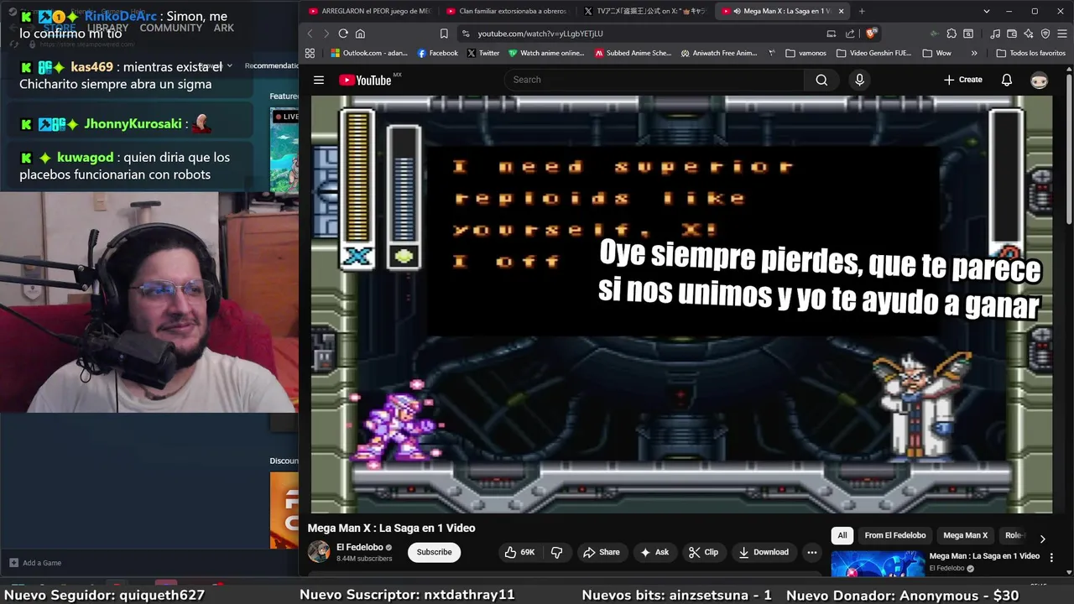Open media control music note icon
1074x604 pixels.
pos(994,34)
